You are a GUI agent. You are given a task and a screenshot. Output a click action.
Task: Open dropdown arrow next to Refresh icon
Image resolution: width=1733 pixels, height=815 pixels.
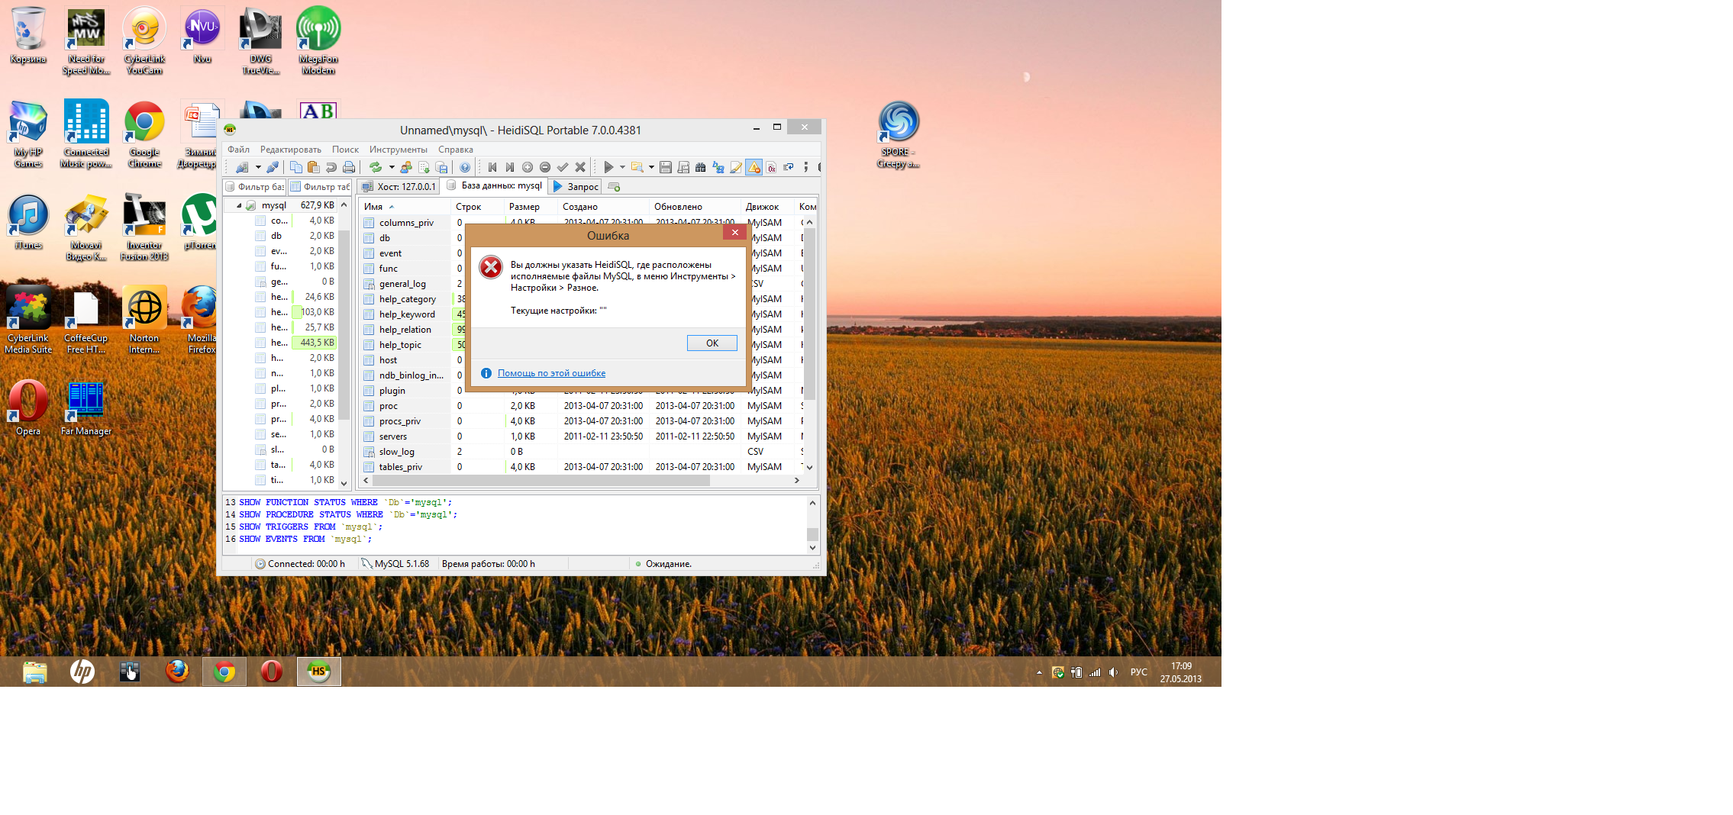pyautogui.click(x=392, y=167)
